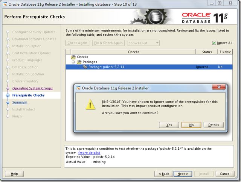Viewport: 241px width, 182px height.
Task: Click the root Checks folder icon
Action: [x=73, y=57]
